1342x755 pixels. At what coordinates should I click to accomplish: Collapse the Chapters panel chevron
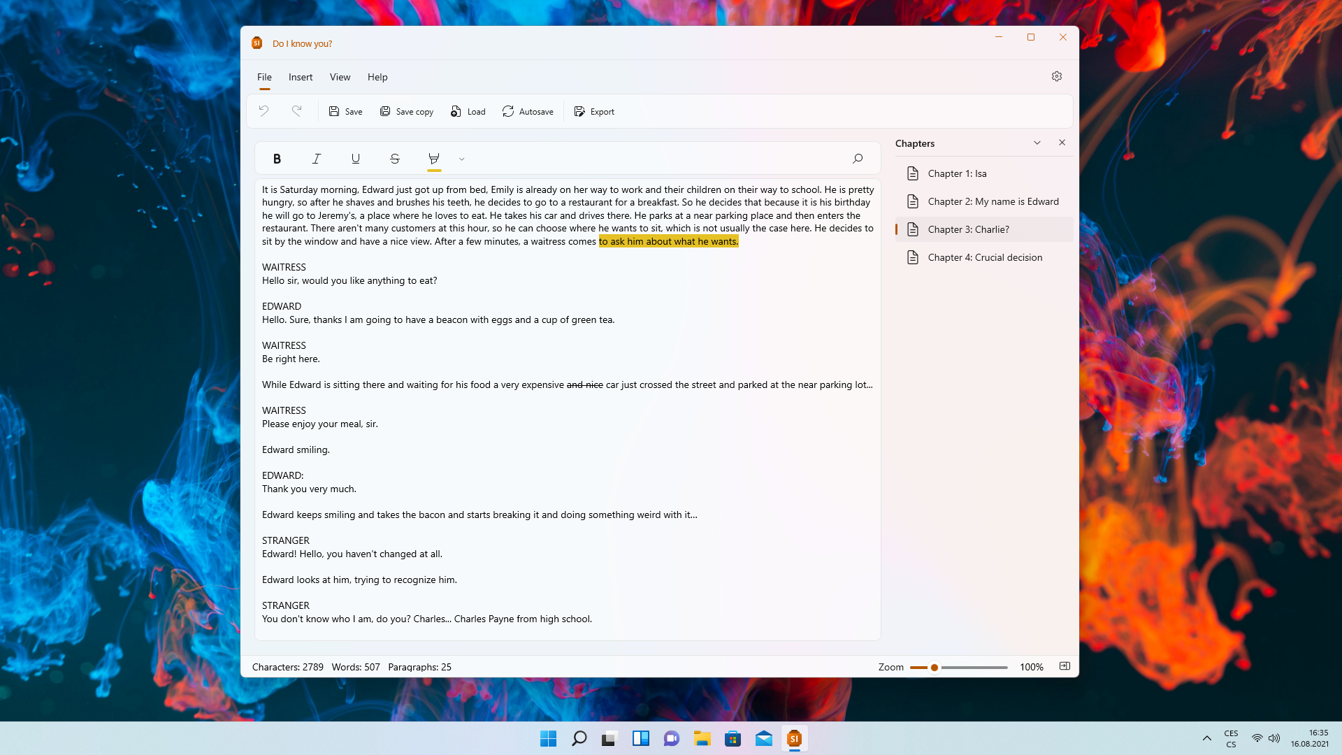1037,143
